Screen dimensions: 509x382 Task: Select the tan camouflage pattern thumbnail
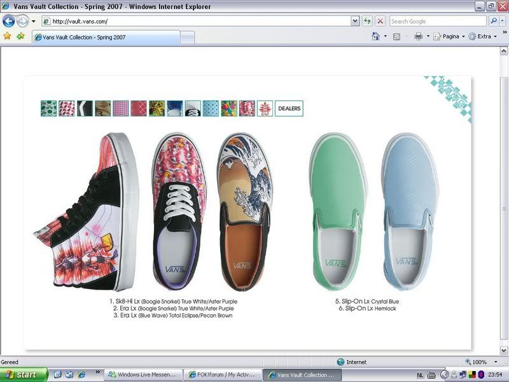point(102,108)
